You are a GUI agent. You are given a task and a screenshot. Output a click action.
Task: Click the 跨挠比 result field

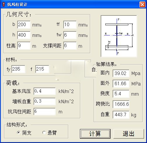click(121, 104)
